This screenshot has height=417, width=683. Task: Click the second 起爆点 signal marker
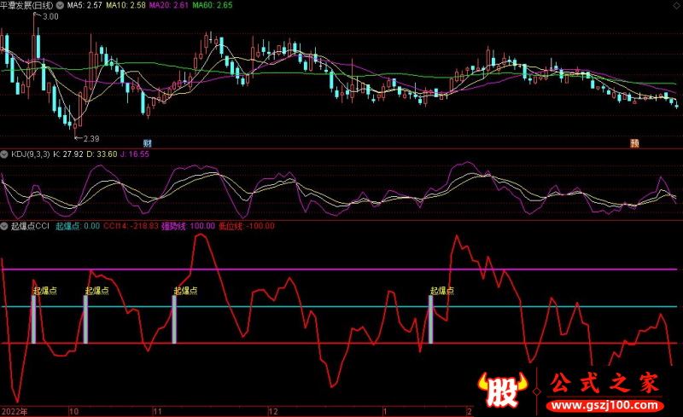coord(96,291)
